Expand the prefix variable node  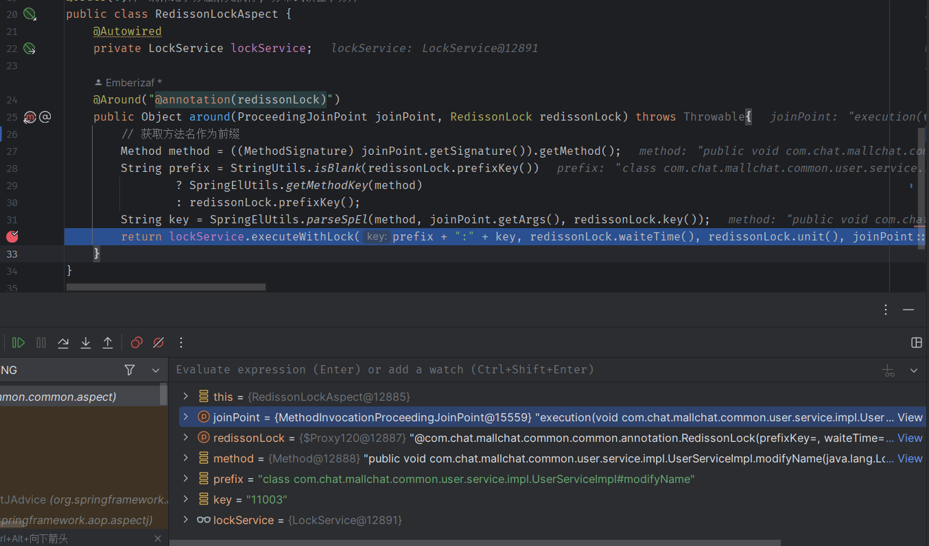point(185,479)
